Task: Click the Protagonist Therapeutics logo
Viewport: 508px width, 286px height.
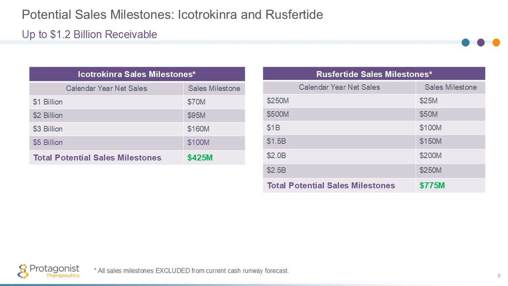Action: coord(49,271)
